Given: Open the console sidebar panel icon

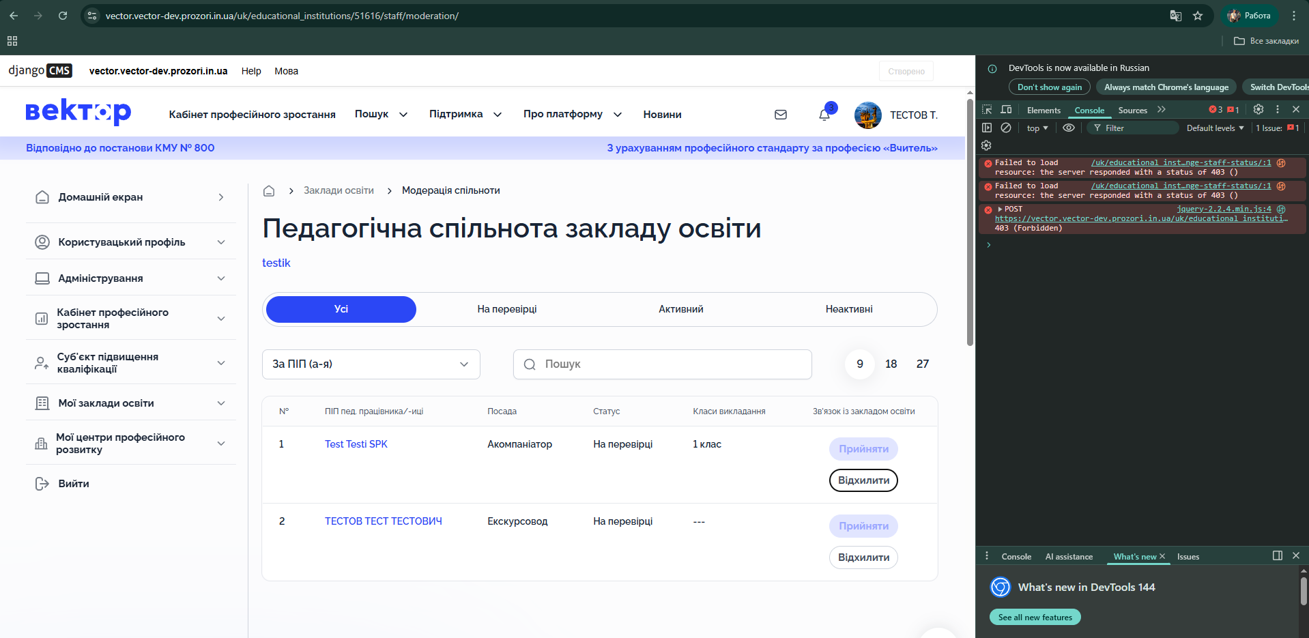Looking at the screenshot, I should pyautogui.click(x=987, y=128).
